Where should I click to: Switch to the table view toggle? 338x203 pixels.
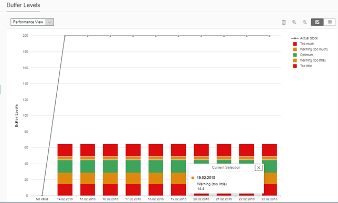(x=330, y=22)
